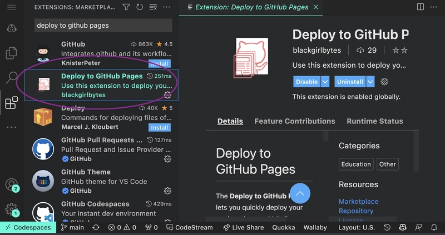
Task: Open the Search view in activity bar
Action: click(12, 77)
